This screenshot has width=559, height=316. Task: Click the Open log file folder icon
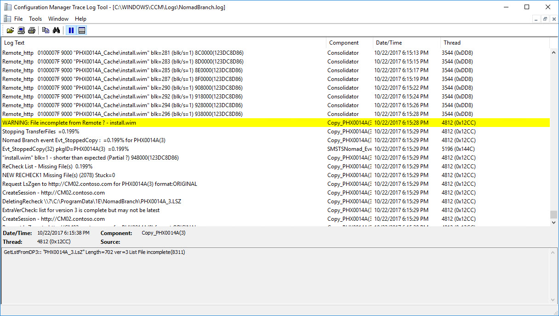10,30
